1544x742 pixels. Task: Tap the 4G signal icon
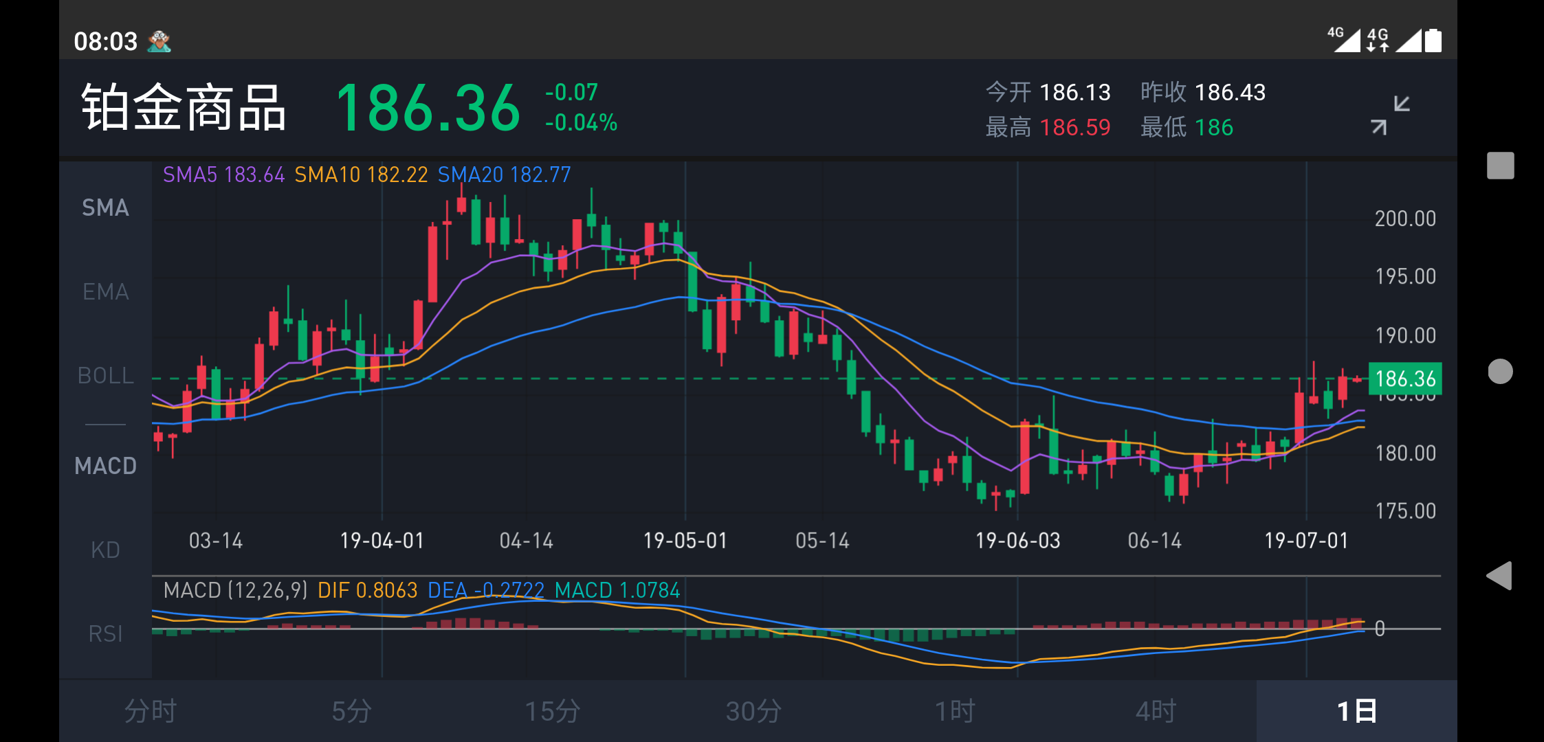click(x=1343, y=40)
